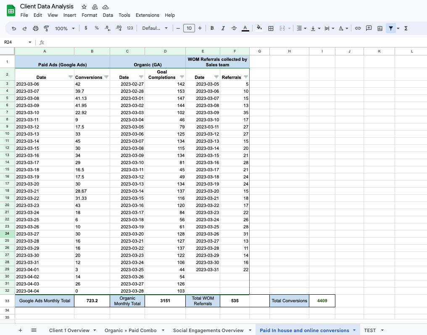Click the Insert comment icon
Screen dimensions: 427x335
point(369,28)
